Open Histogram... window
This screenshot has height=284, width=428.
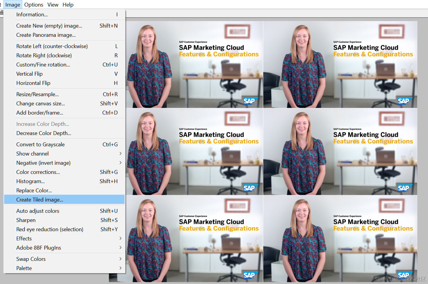click(x=64, y=181)
